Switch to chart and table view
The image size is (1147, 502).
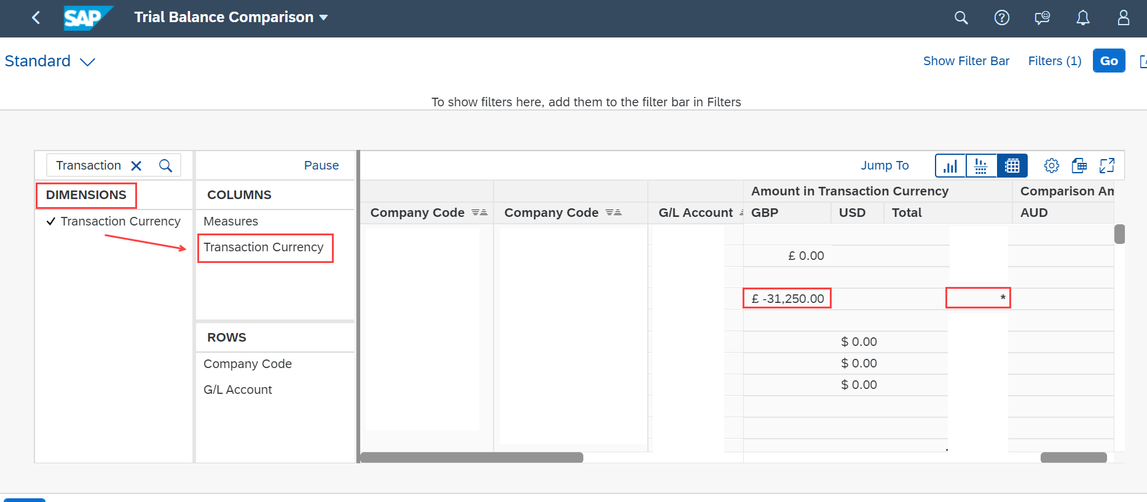(981, 166)
